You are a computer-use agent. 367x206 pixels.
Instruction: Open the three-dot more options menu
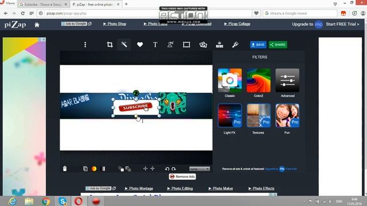(x=85, y=45)
